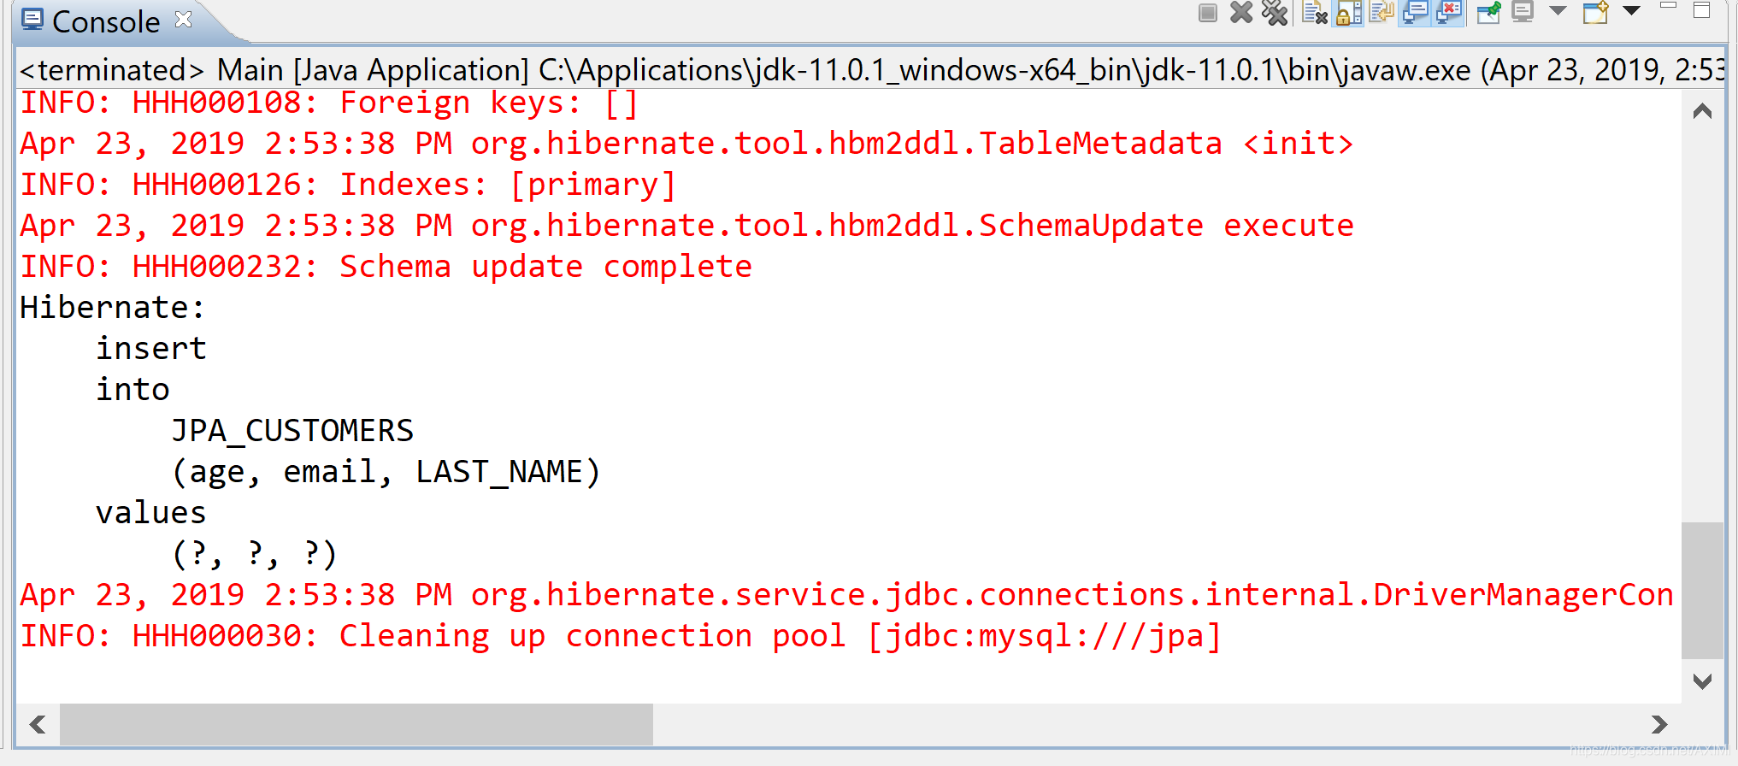Click '(age, email, LAST_NAME)' column list
The image size is (1738, 766).
(386, 472)
